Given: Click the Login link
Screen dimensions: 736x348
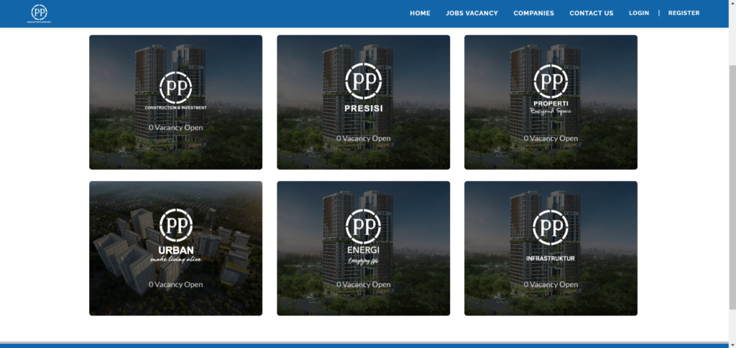Looking at the screenshot, I should (638, 13).
